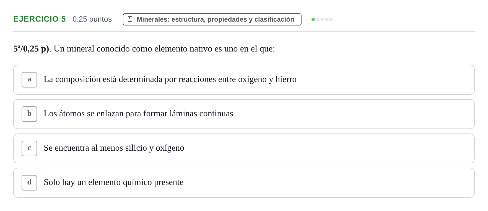Click the 0.25 puntos label

pos(92,19)
